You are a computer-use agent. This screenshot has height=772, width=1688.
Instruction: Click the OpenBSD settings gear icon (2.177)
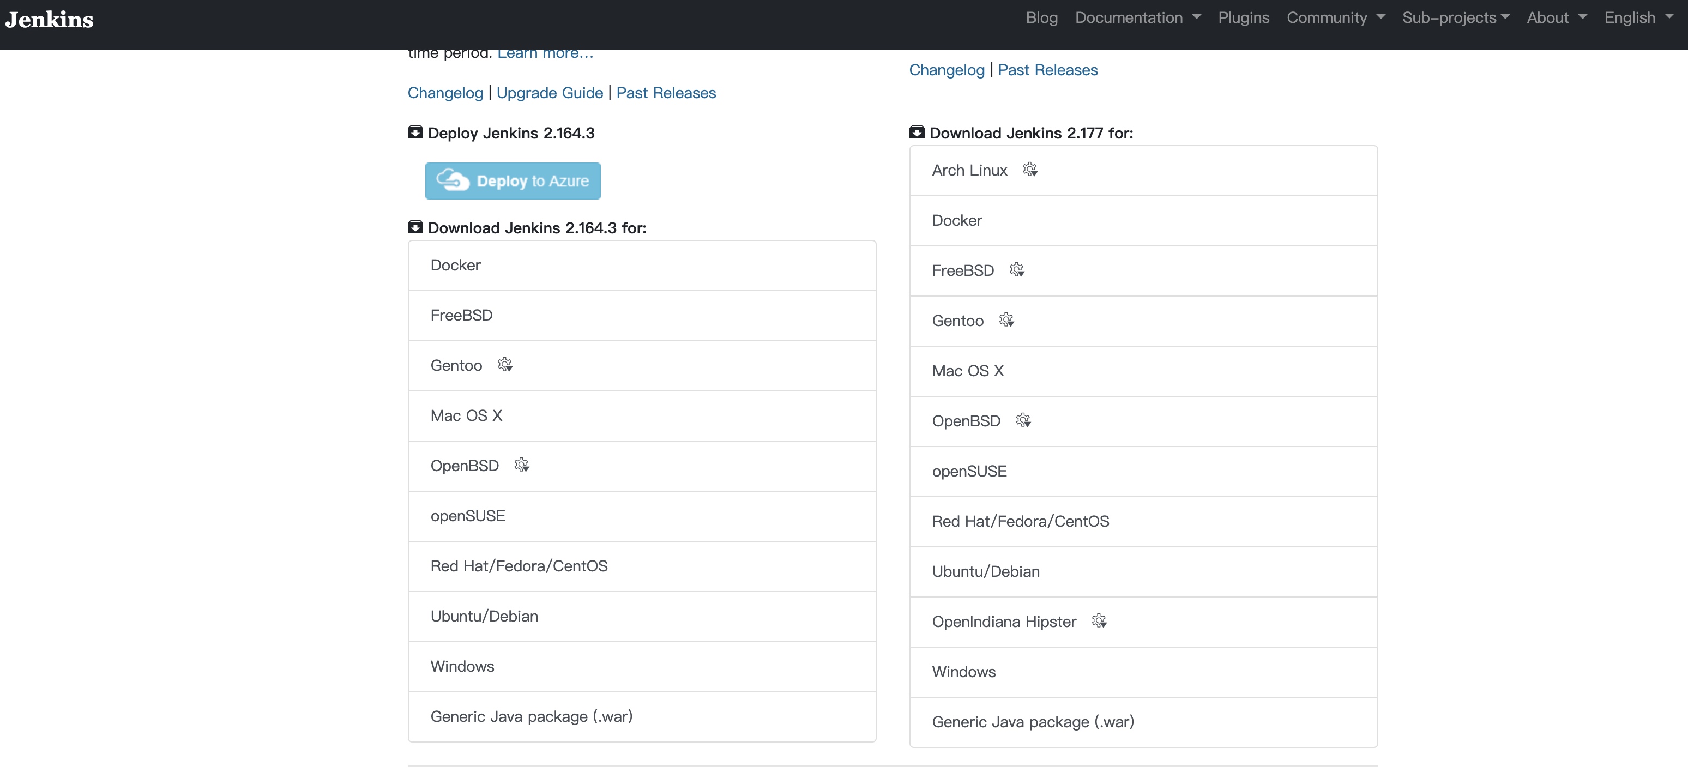(1023, 420)
